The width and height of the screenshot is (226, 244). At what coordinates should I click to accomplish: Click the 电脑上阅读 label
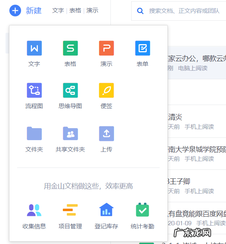coord(193,68)
